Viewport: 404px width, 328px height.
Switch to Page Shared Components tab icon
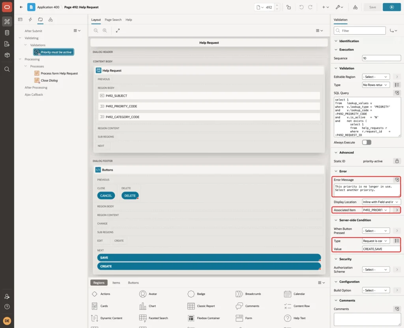coord(50,19)
